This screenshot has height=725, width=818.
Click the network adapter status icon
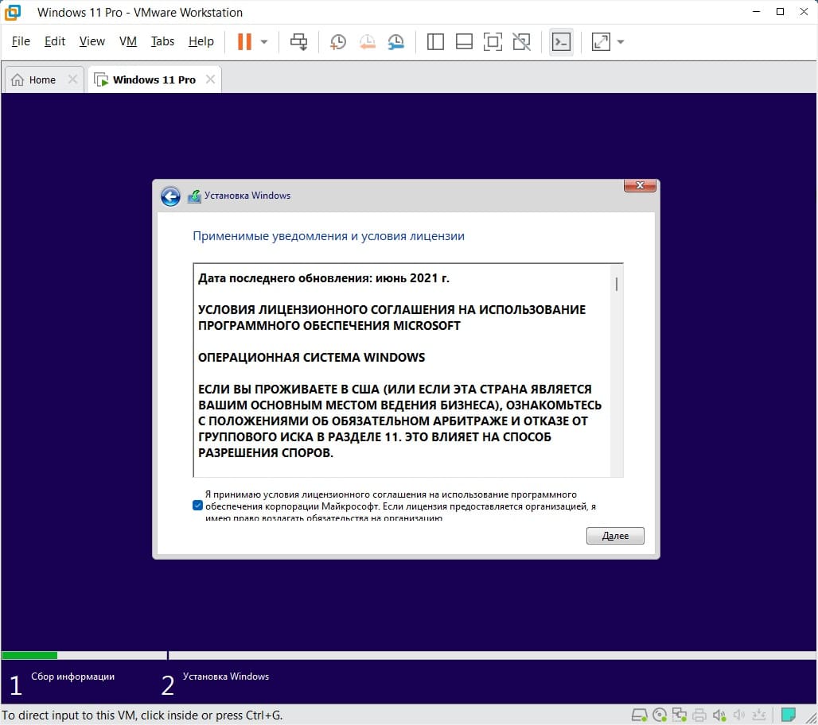[x=680, y=715]
